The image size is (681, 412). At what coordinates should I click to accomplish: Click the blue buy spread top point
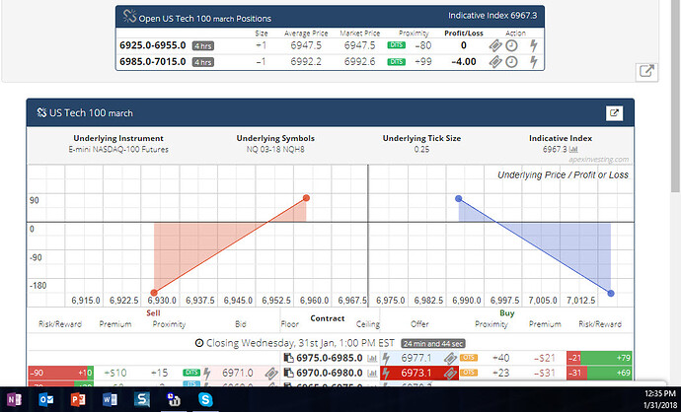point(459,199)
